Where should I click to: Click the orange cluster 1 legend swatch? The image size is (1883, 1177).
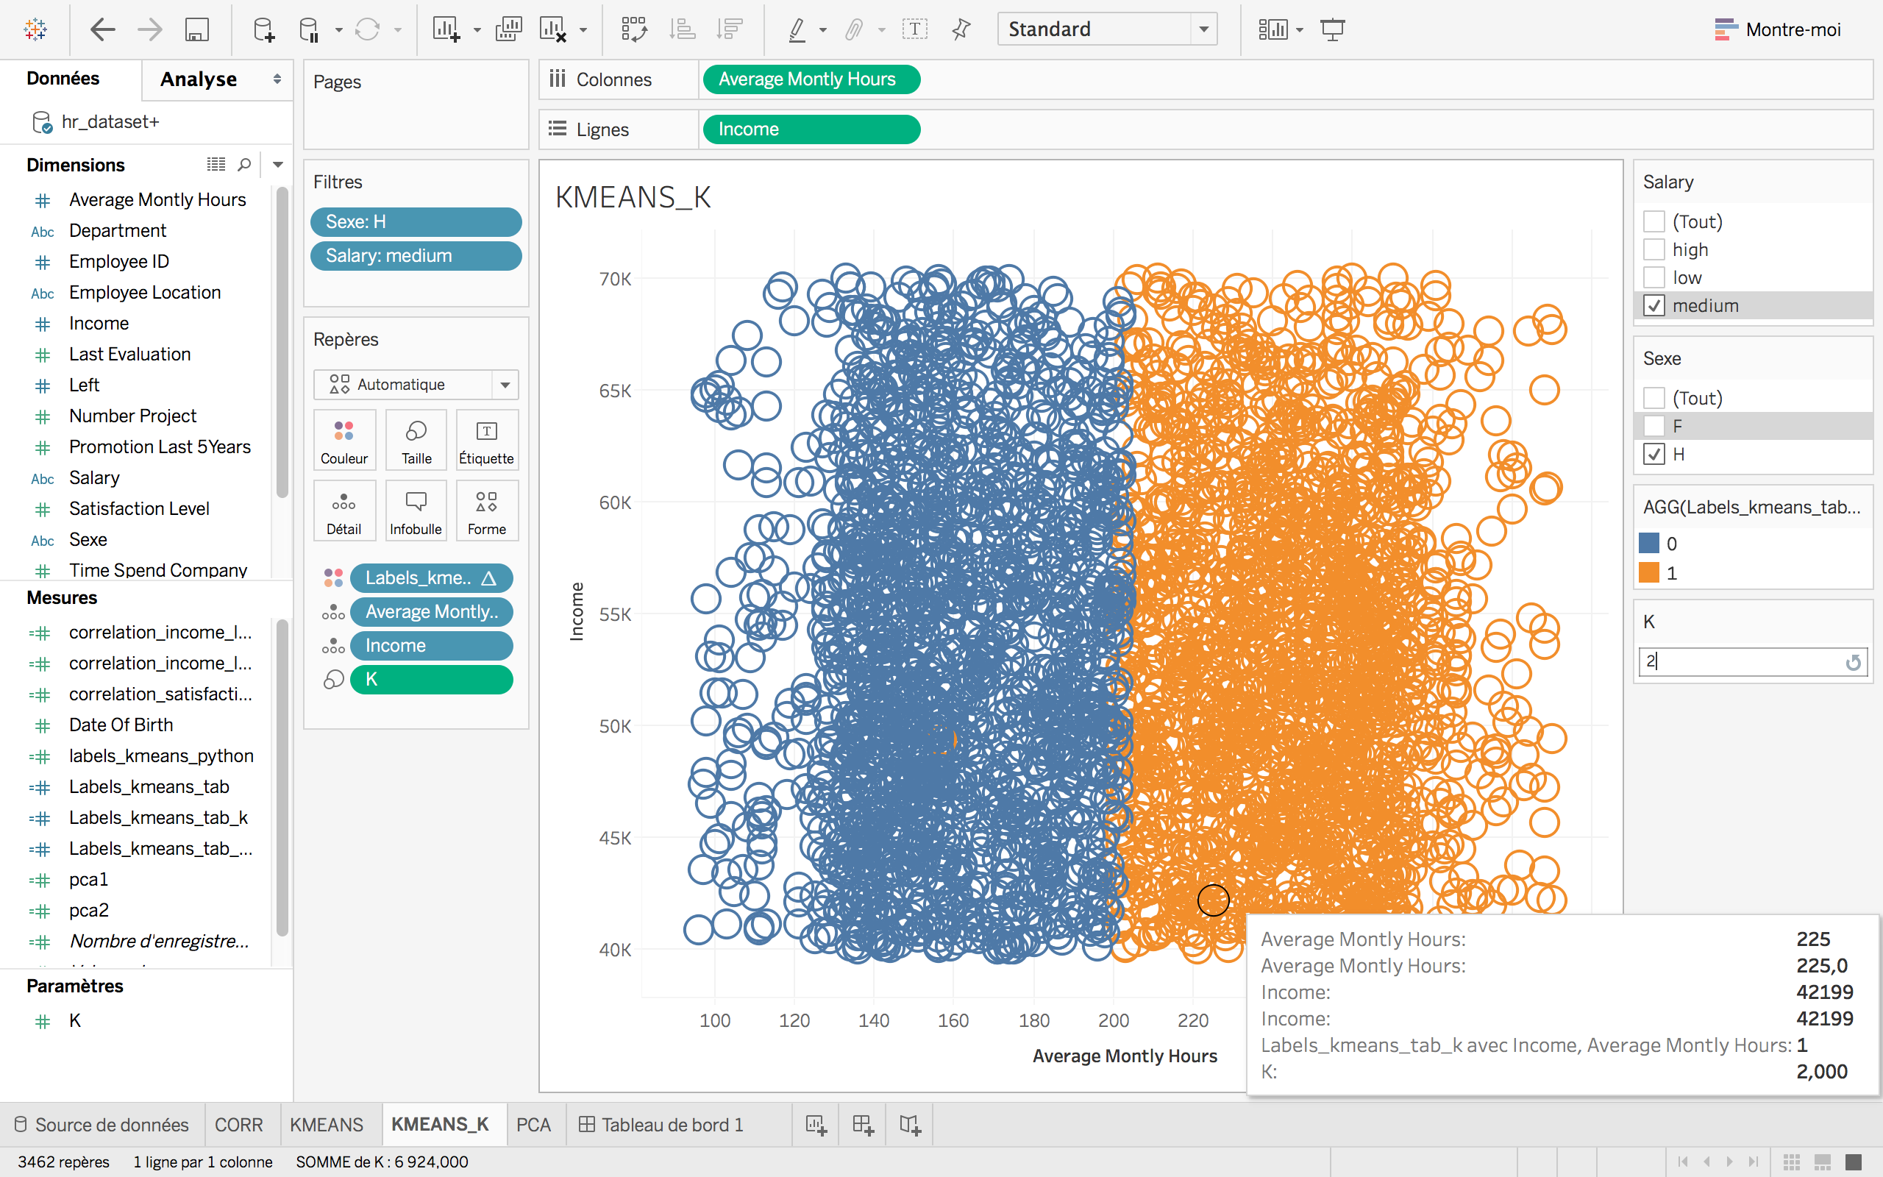pos(1649,573)
